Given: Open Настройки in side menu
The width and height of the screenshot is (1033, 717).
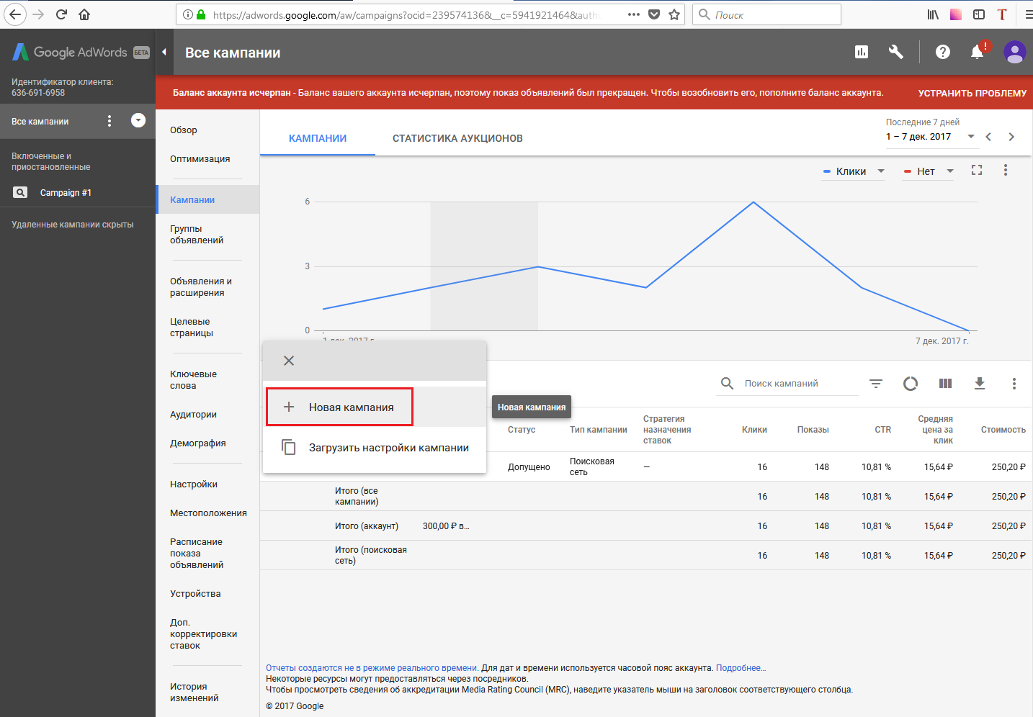Looking at the screenshot, I should pos(194,484).
